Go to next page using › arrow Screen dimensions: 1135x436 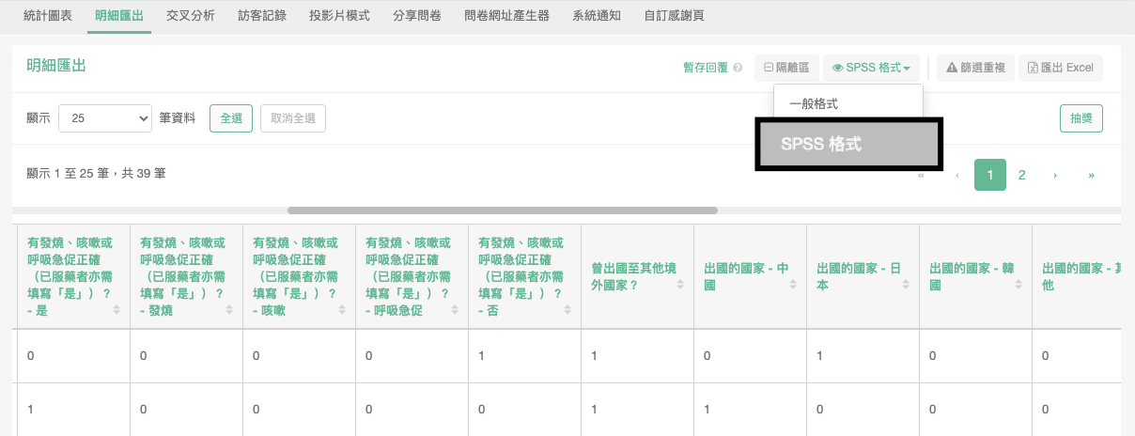point(1055,175)
